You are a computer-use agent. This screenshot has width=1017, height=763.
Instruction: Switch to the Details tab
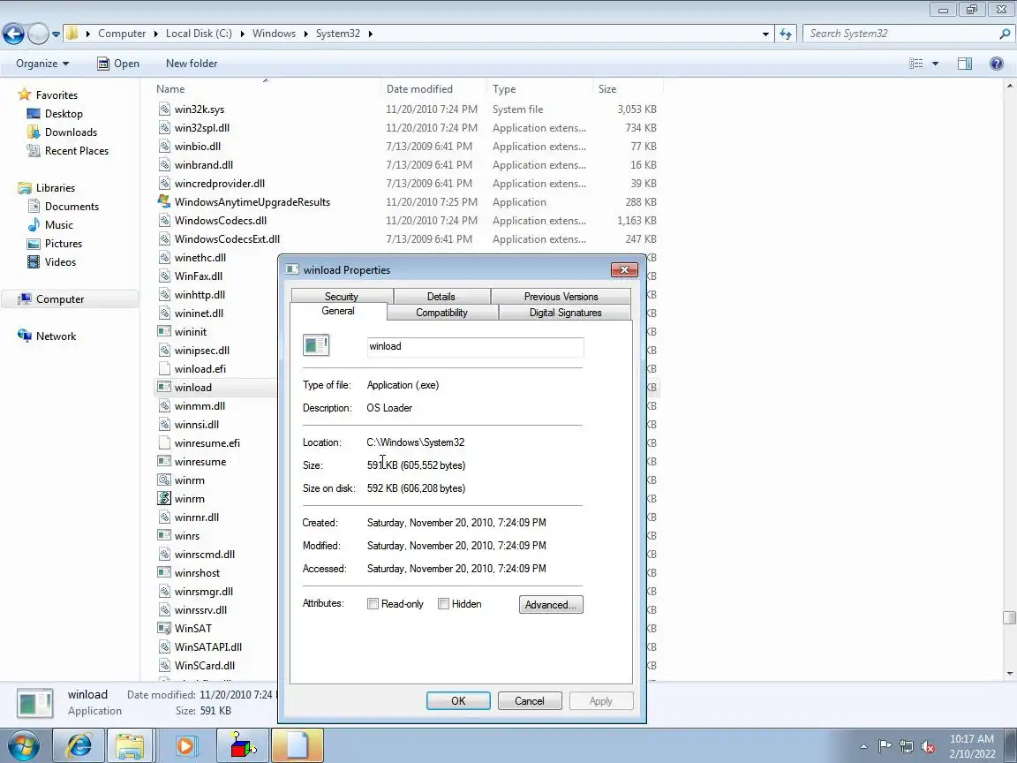pos(441,296)
